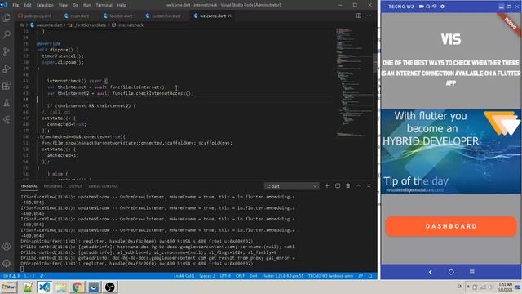Click 'UTF-8' encoding in status bar
Screen dimensions: 522x294
coord(225,276)
